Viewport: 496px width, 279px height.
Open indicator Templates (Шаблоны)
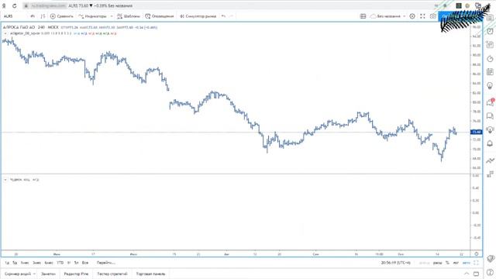[x=128, y=16]
